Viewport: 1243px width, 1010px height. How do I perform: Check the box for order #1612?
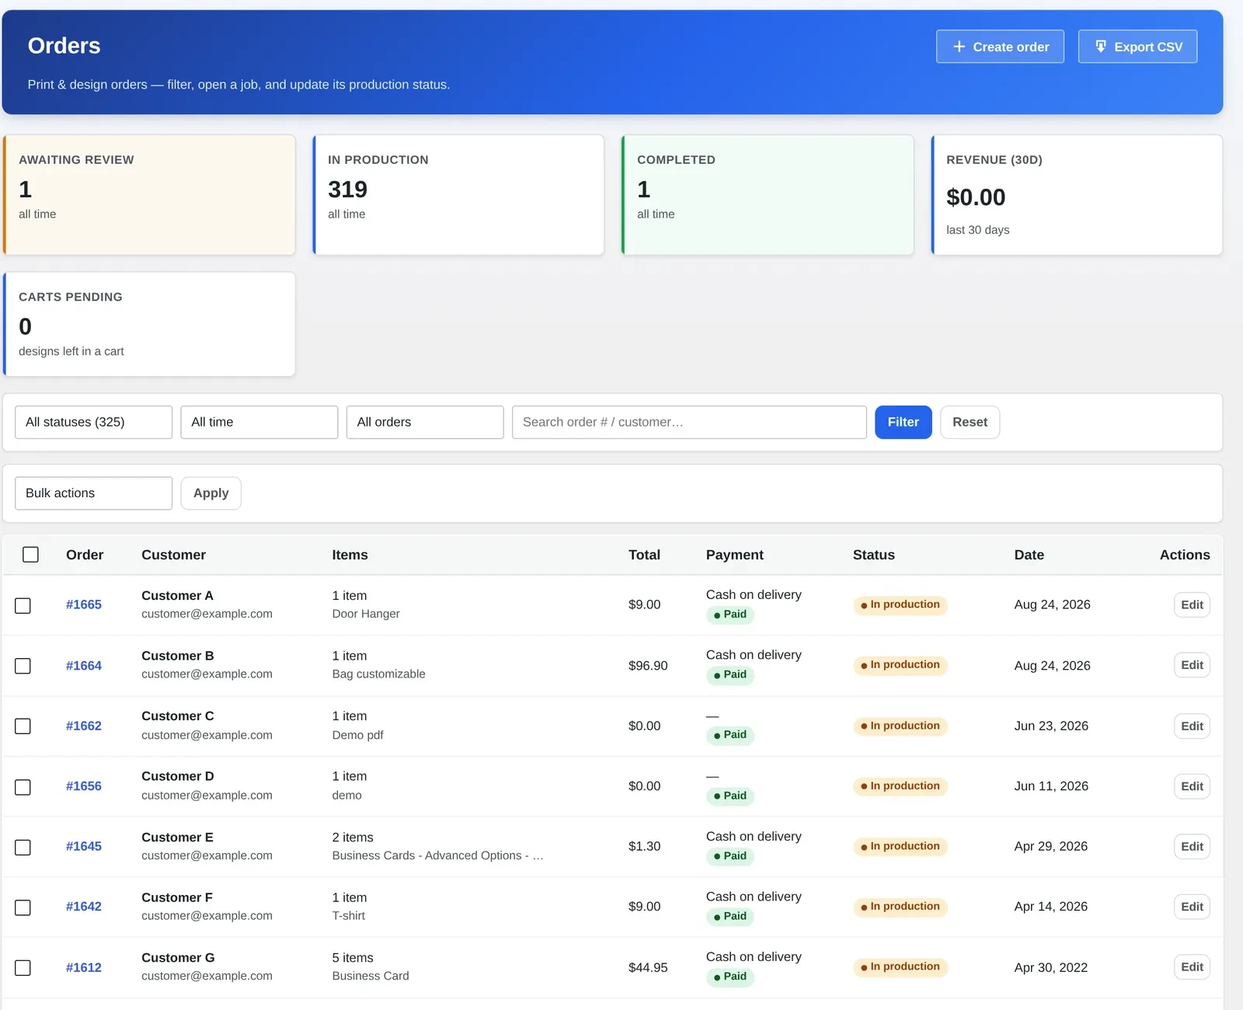point(23,967)
